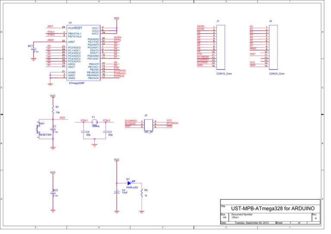Click the Y1 crystal symbol
Viewport: 331px width, 234px height.
[94, 122]
